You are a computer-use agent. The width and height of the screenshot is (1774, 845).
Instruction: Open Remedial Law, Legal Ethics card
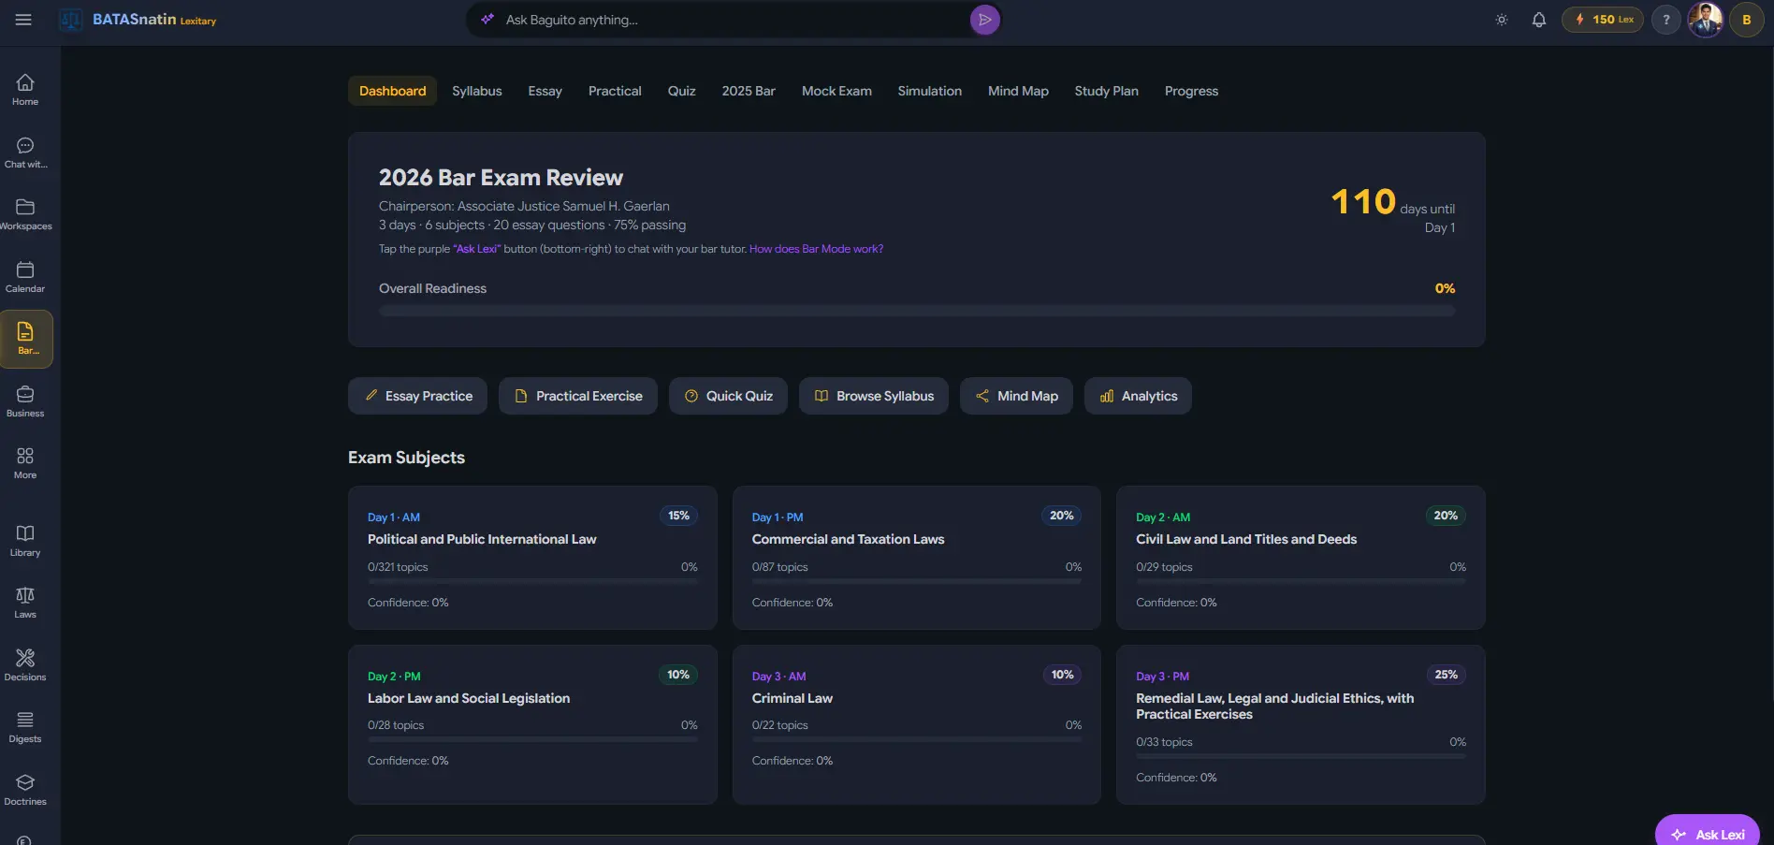(x=1301, y=724)
